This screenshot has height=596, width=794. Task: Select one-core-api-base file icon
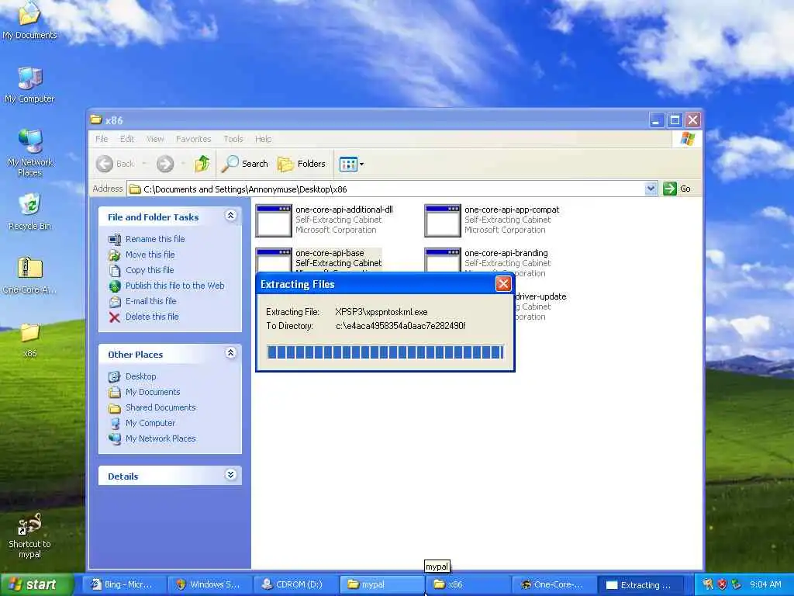[x=274, y=260]
